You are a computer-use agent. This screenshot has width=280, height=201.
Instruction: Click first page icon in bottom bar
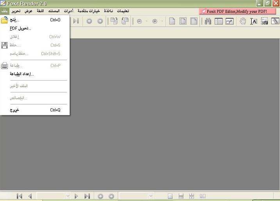point(20,196)
